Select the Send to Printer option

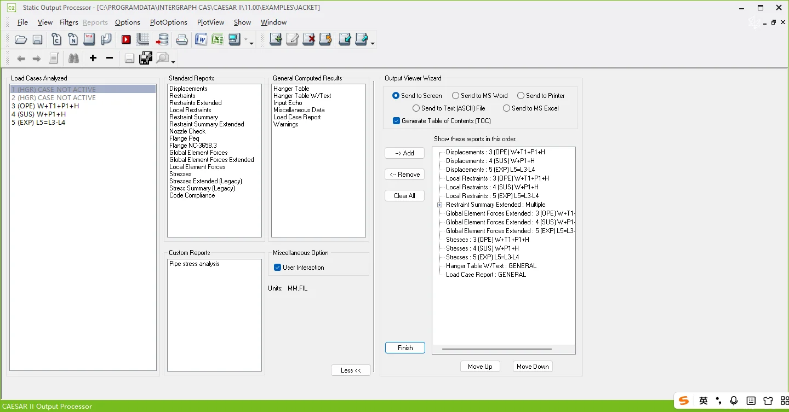[521, 96]
